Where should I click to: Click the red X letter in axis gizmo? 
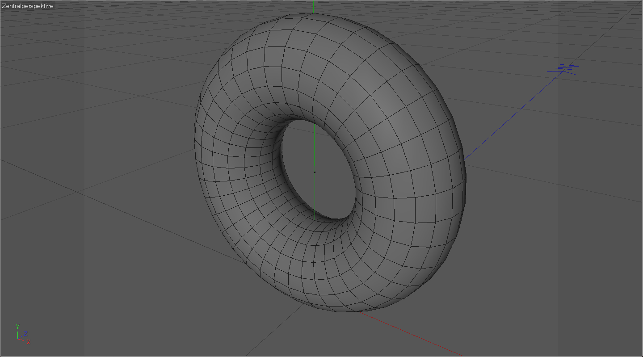click(29, 342)
